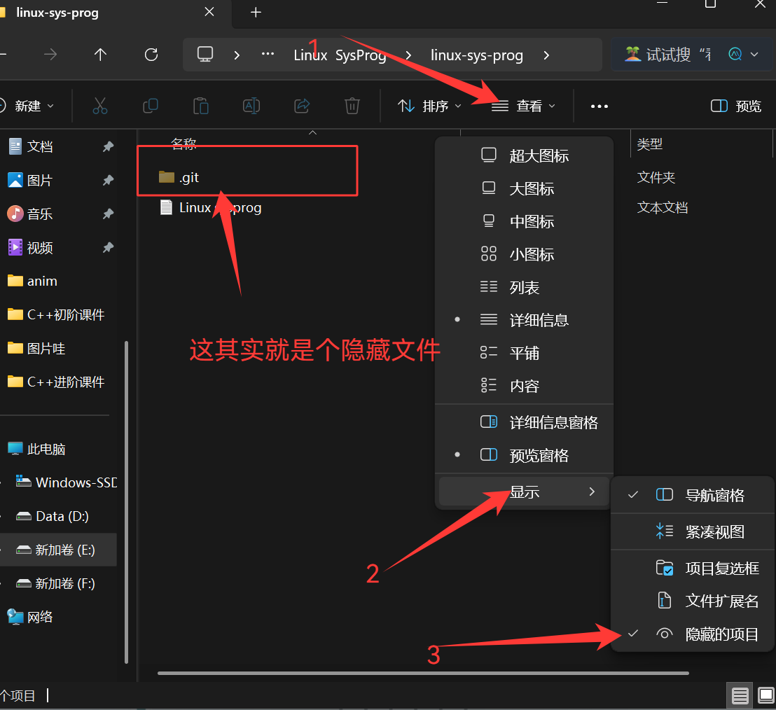Open the 新建 new item dropdown
Screen dimensions: 776x710
(27, 106)
